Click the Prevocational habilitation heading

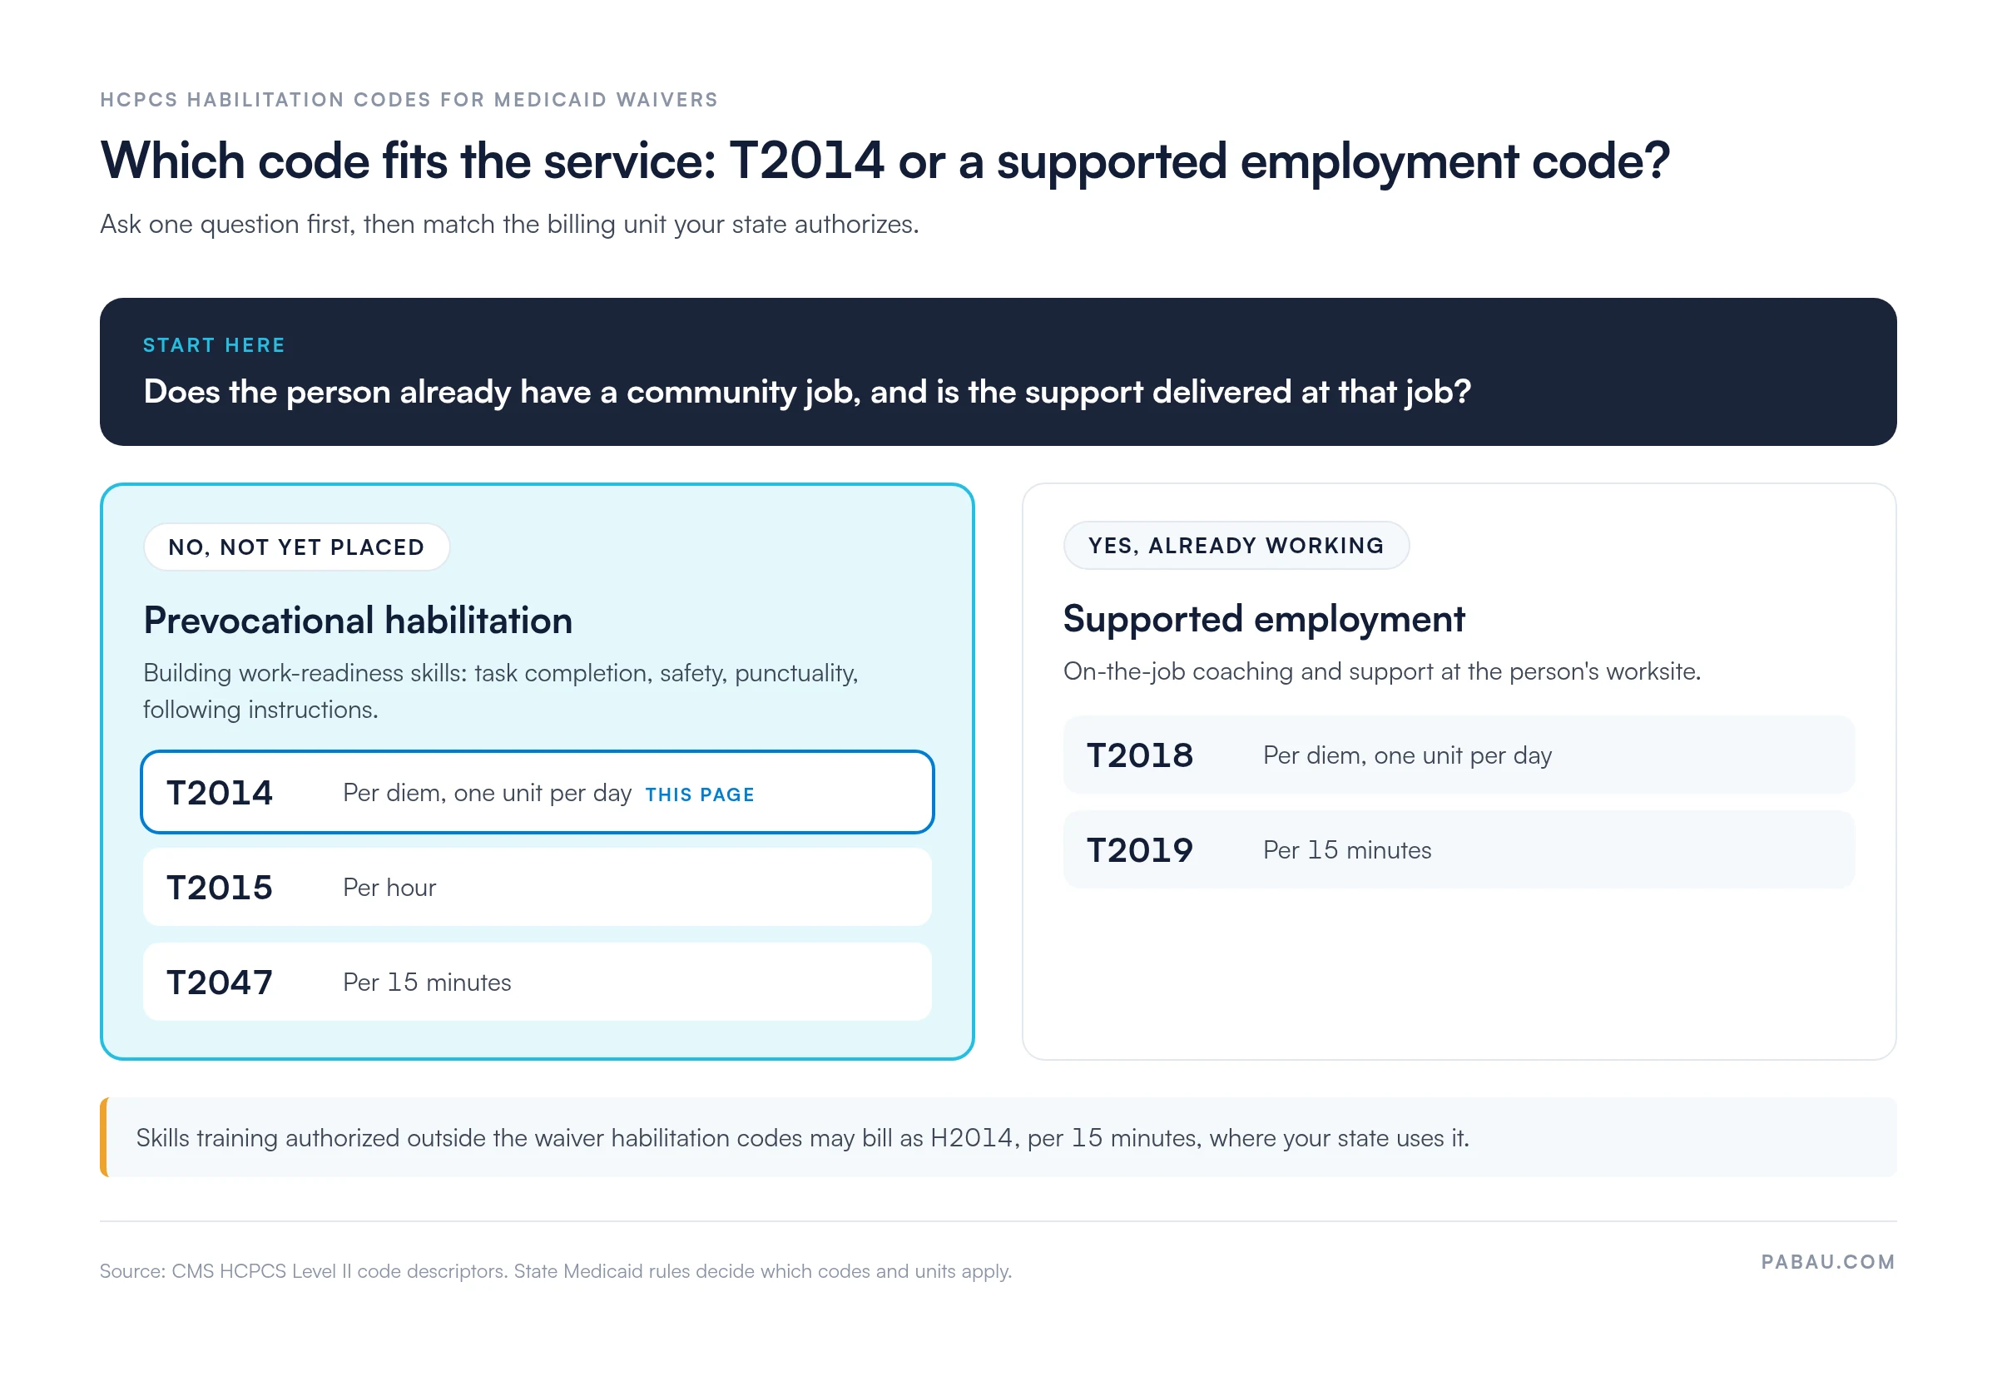click(x=357, y=620)
